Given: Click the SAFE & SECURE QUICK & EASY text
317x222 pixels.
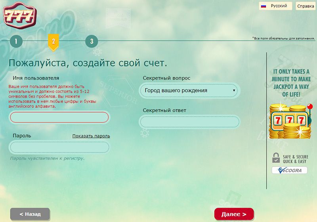Looking at the screenshot, I should [x=296, y=159].
